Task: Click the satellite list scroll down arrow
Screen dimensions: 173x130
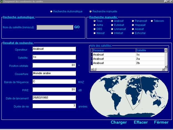Action: (x=166, y=67)
